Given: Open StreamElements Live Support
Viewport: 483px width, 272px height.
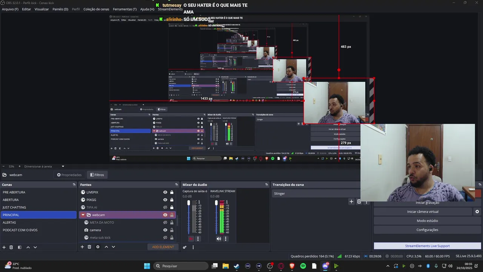Looking at the screenshot, I should tap(427, 246).
